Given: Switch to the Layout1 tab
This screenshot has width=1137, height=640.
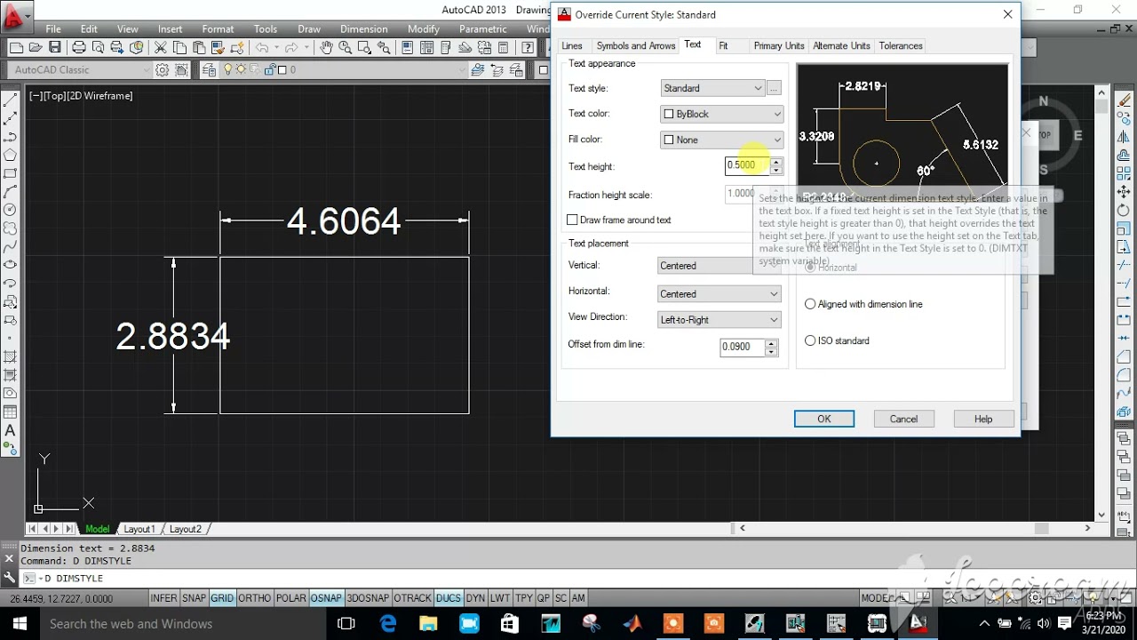Looking at the screenshot, I should coord(139,529).
